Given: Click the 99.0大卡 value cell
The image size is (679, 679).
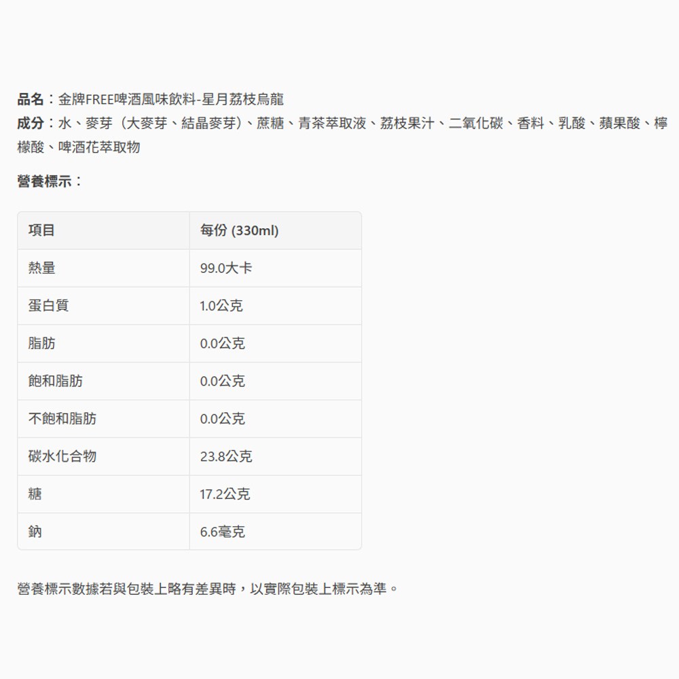Looking at the screenshot, I should (x=225, y=268).
